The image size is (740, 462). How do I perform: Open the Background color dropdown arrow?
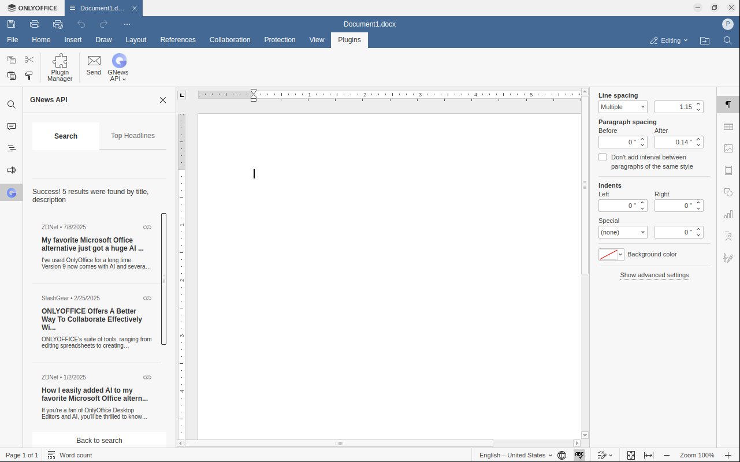click(621, 255)
